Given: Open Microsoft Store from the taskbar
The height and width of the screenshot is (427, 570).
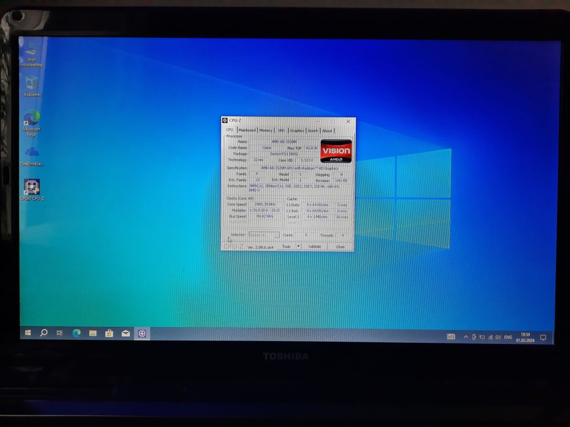Looking at the screenshot, I should tap(109, 333).
